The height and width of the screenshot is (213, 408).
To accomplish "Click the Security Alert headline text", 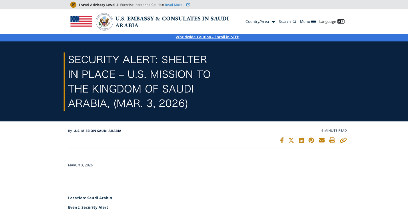I will [x=139, y=81].
